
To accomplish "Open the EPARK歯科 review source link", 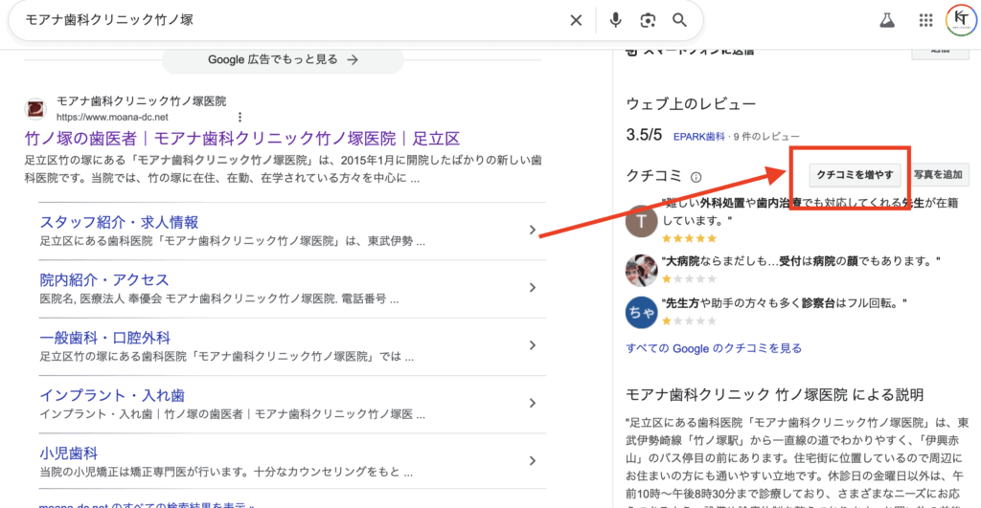I will click(700, 136).
